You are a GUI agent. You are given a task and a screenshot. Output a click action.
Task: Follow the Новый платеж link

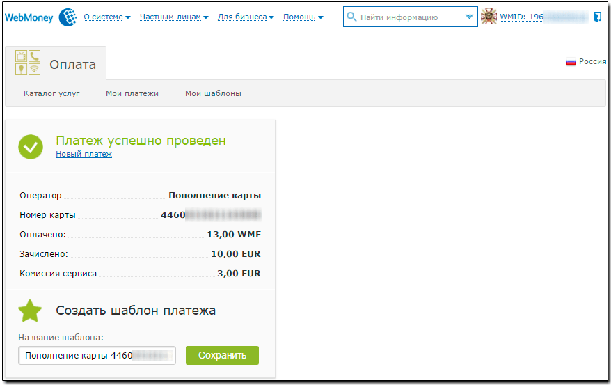[84, 155]
